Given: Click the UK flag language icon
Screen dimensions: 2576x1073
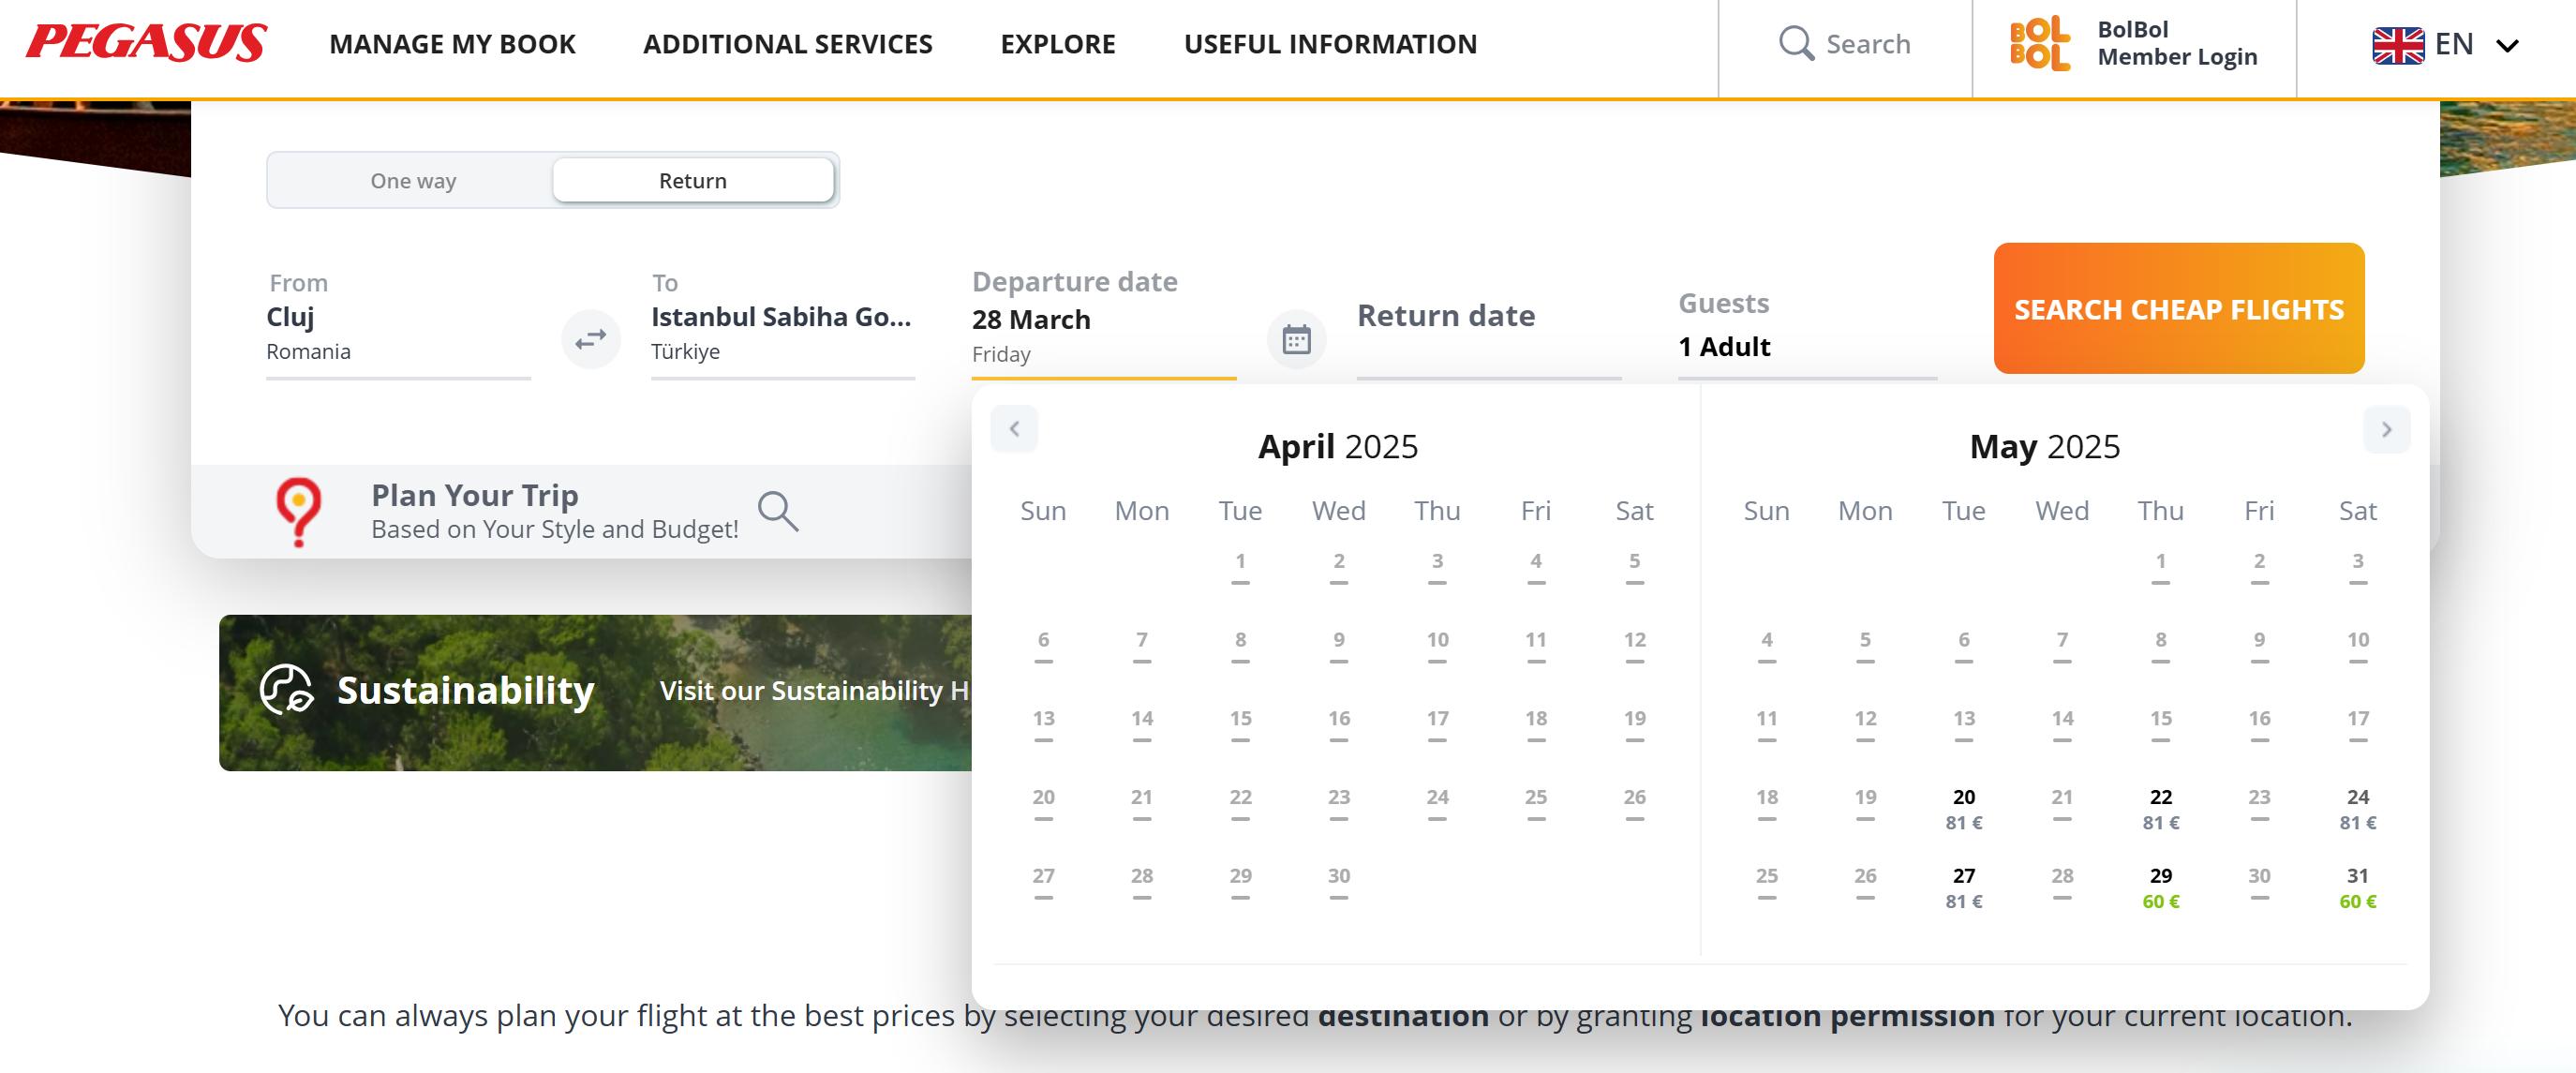Looking at the screenshot, I should [x=2397, y=45].
